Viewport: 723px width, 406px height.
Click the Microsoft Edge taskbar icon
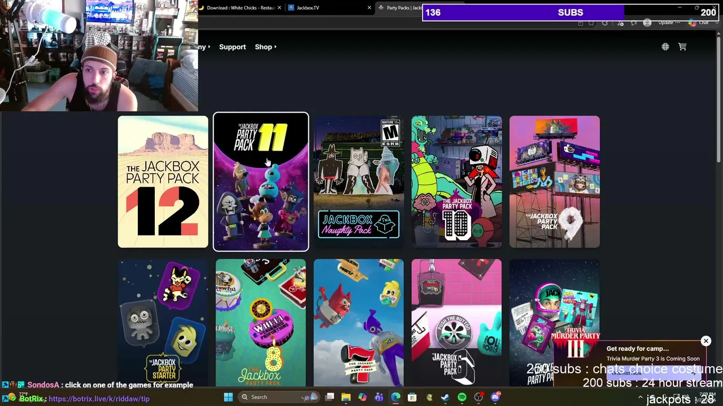(395, 397)
